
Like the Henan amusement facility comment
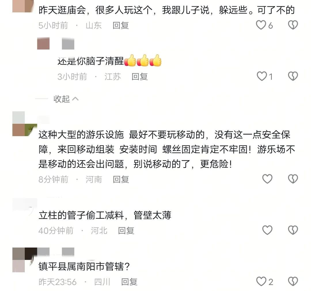coord(267,179)
